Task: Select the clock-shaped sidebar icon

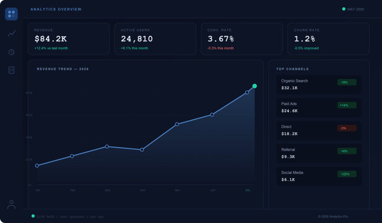Action: click(11, 52)
